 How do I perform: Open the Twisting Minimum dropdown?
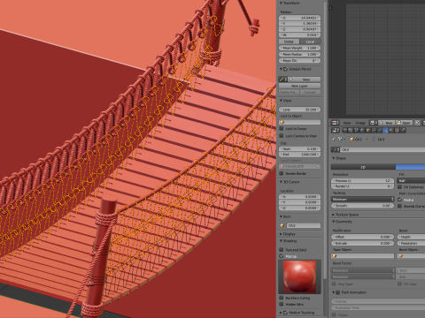click(x=363, y=200)
